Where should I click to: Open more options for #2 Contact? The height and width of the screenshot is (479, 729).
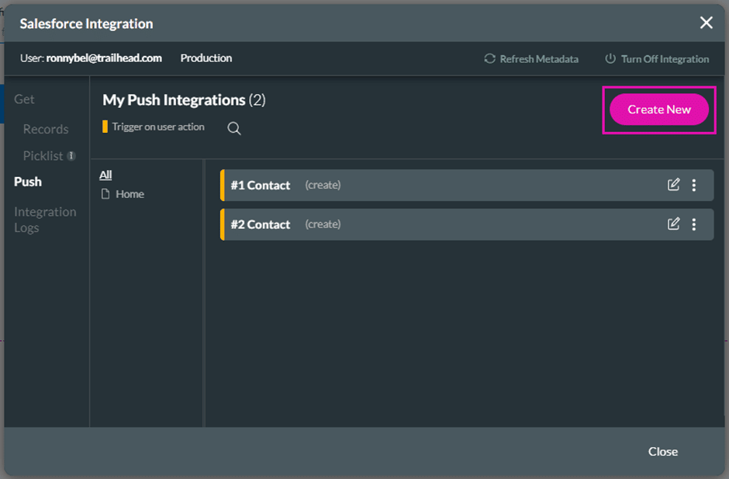pos(693,224)
